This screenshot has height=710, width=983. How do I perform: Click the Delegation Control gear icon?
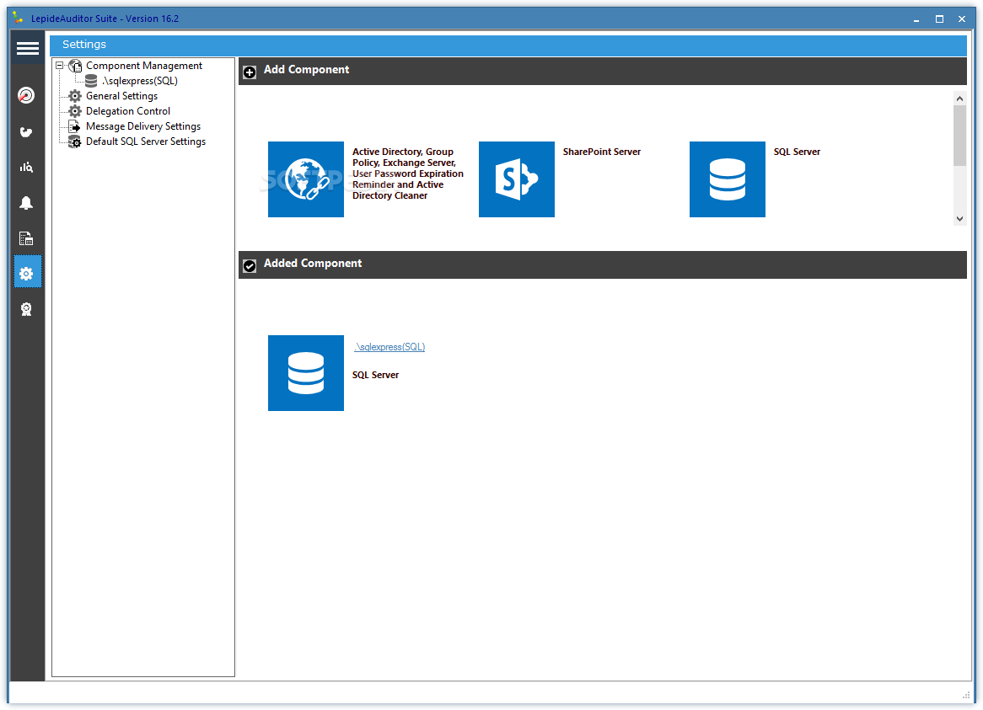tap(74, 111)
